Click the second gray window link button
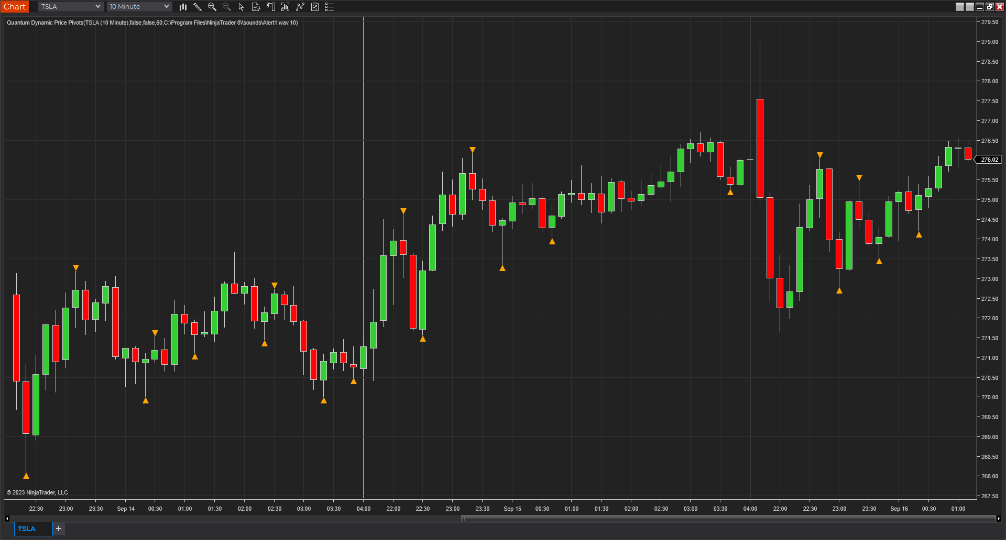Viewport: 1006px width, 540px height. (970, 7)
